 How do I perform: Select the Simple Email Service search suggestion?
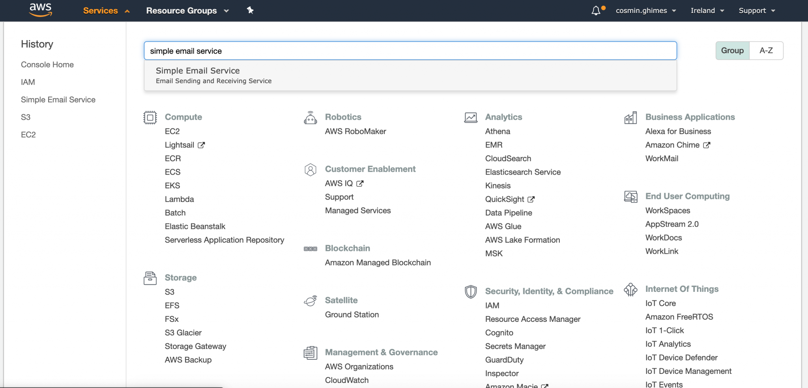pos(198,71)
